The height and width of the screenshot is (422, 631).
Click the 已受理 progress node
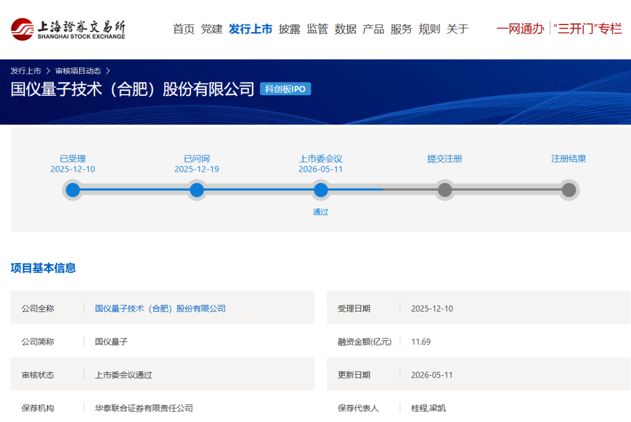pos(73,190)
